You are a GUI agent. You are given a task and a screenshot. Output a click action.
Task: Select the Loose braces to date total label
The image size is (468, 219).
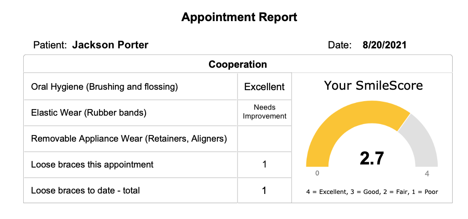point(85,190)
